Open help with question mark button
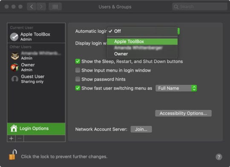This screenshot has width=230, height=167. 218,157
